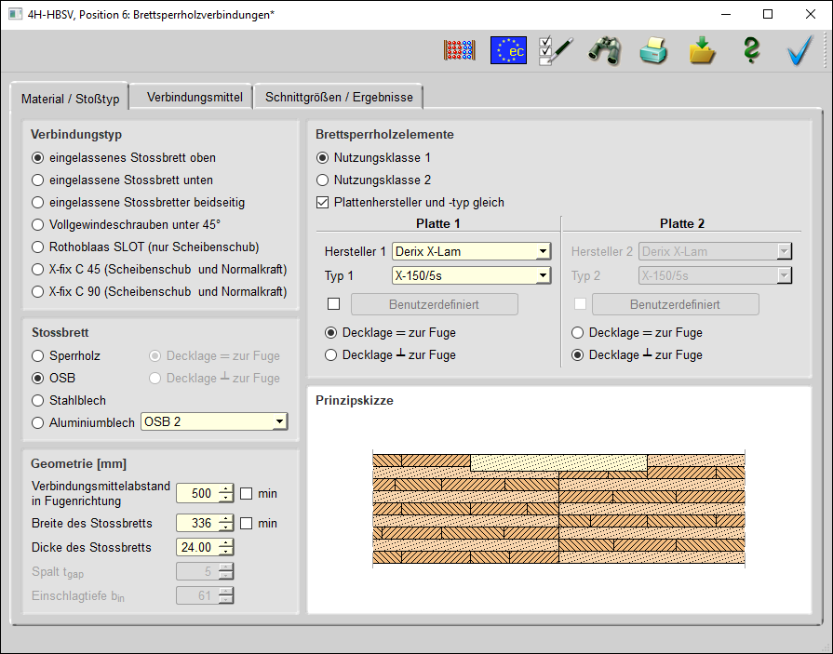
Task: Expand the Typ 1 X-150/5s dropdown
Action: 471,275
